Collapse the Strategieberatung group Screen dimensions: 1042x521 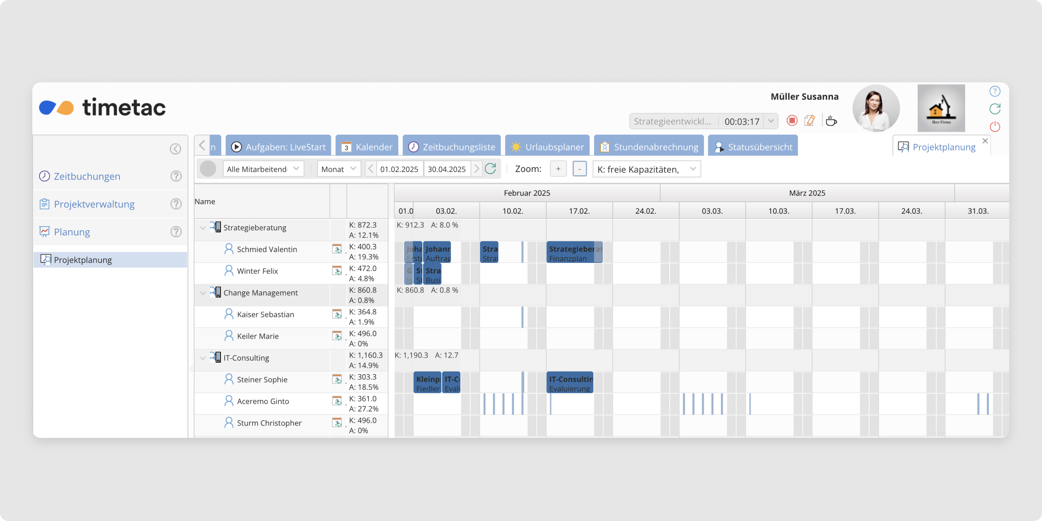click(x=203, y=228)
